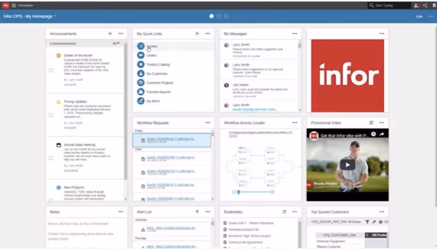Switch to second homepage page dot
Viewport: 437px width, 249px height.
[219, 16]
